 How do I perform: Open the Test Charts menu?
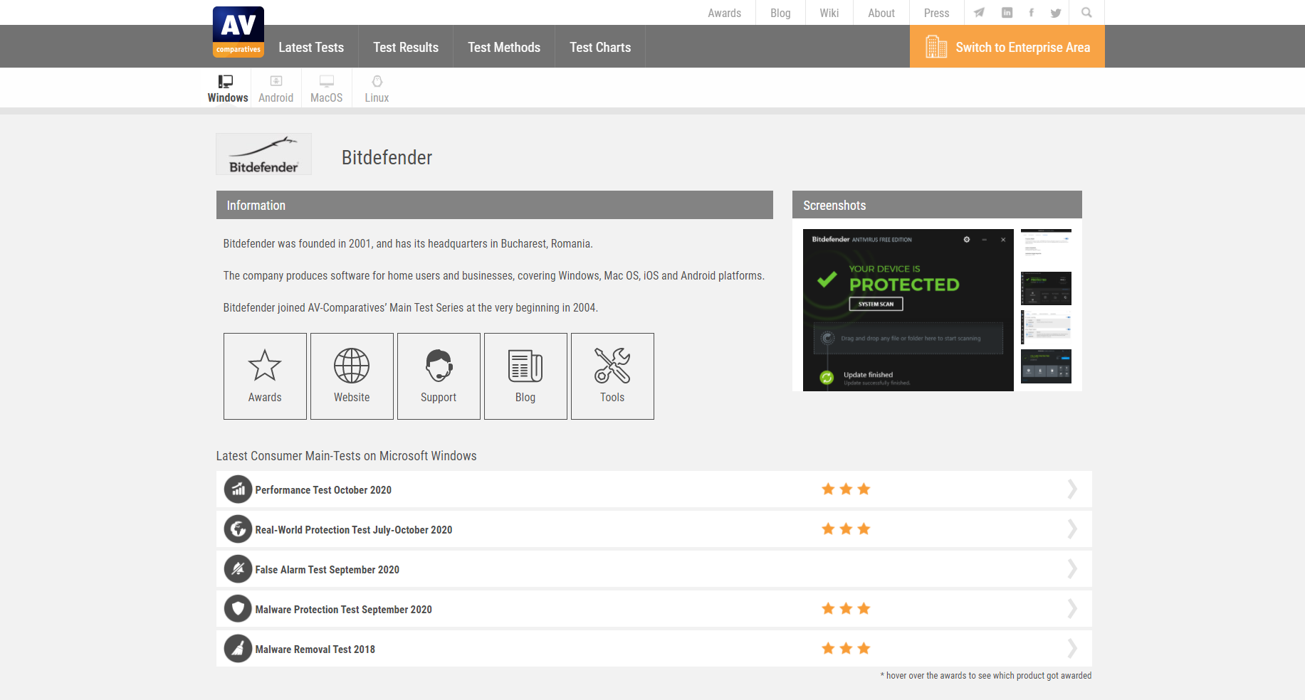[x=600, y=47]
